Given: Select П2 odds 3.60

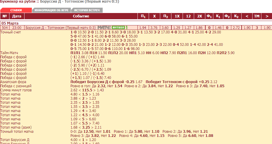Looking at the screenshot, I should click(165, 28).
